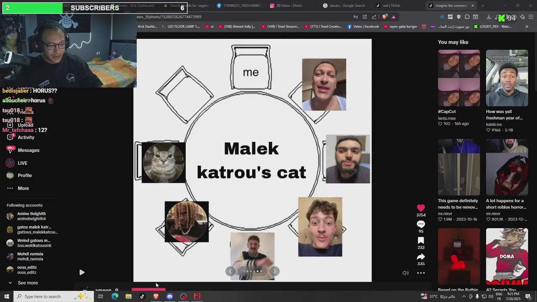Open Microsoft Edge from the taskbar
537x302 pixels.
pyautogui.click(x=115, y=297)
